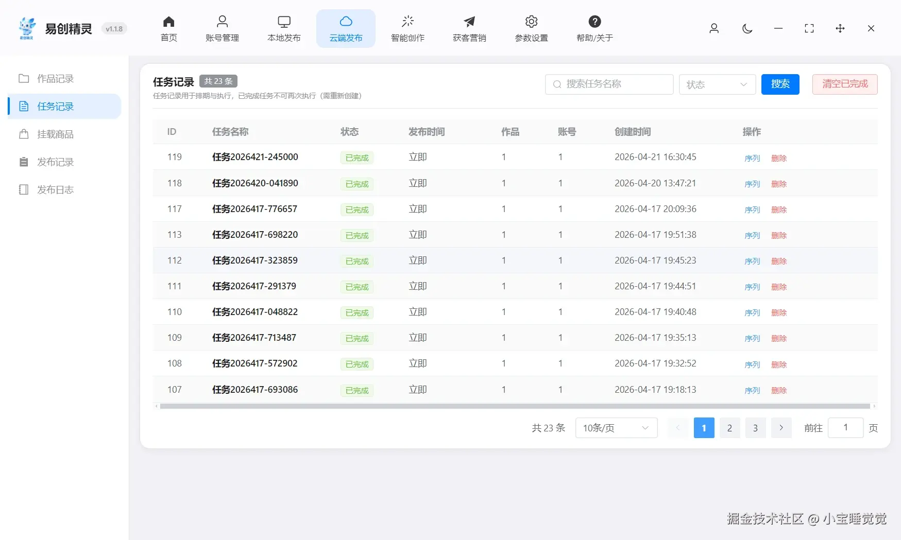
Task: Toggle fullscreen mode
Action: click(x=809, y=29)
